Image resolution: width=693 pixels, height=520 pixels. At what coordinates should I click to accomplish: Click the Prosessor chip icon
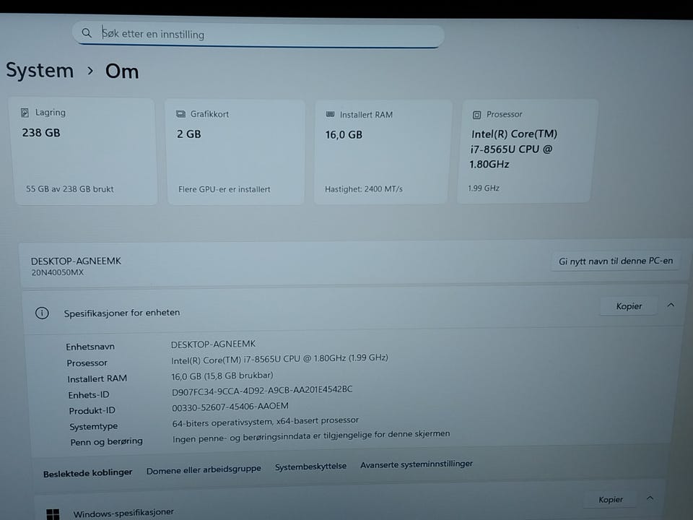pyautogui.click(x=476, y=115)
